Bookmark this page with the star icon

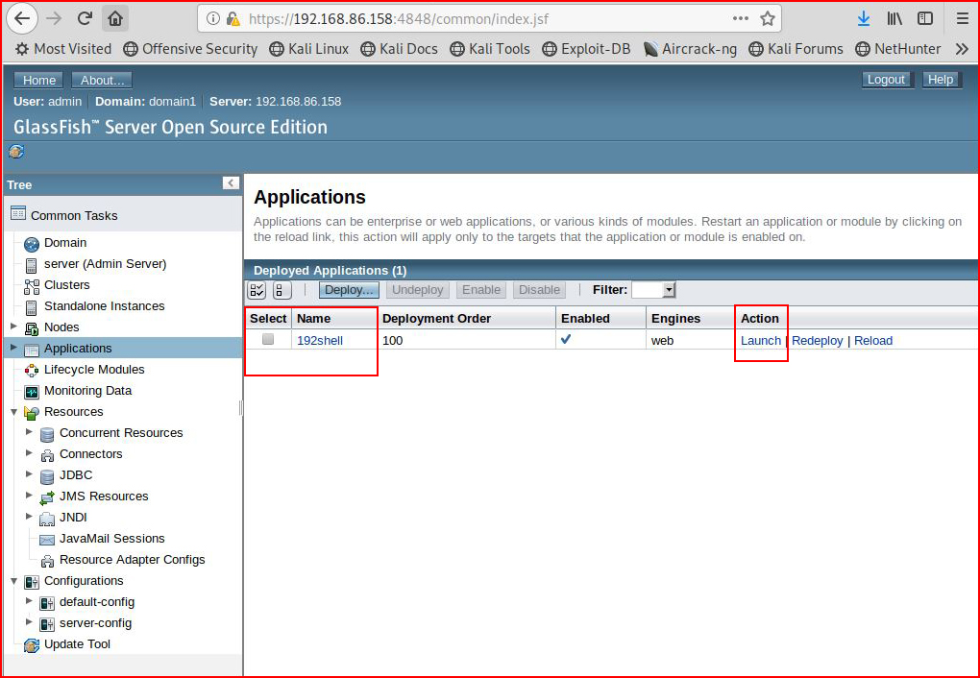point(768,19)
